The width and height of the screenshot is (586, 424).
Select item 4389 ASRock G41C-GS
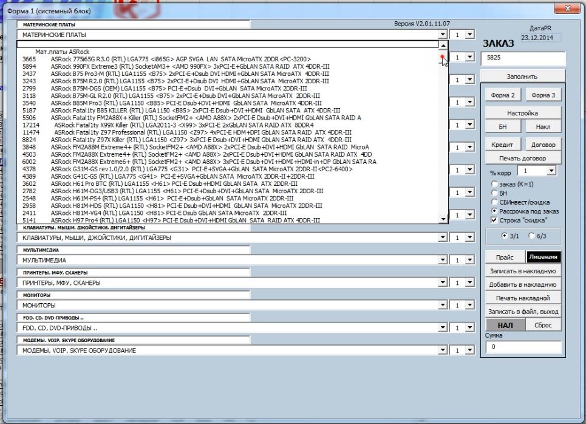click(227, 177)
